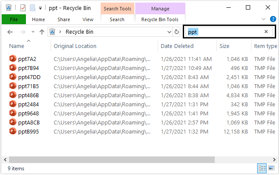
Task: Click the New folder quick access icon
Action: (32, 8)
